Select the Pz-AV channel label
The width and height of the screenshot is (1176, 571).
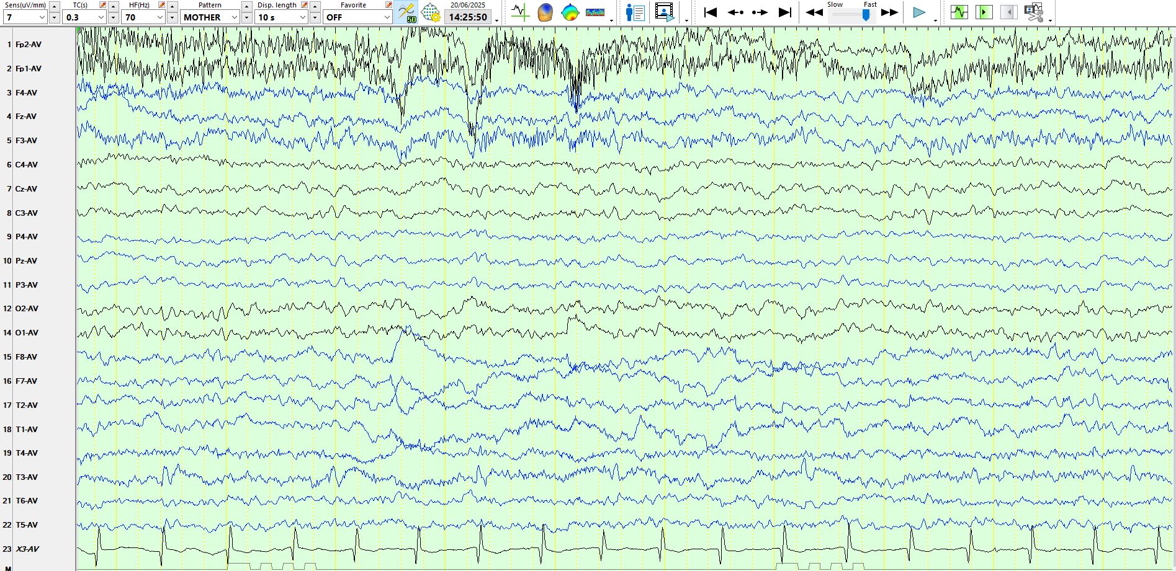click(26, 261)
